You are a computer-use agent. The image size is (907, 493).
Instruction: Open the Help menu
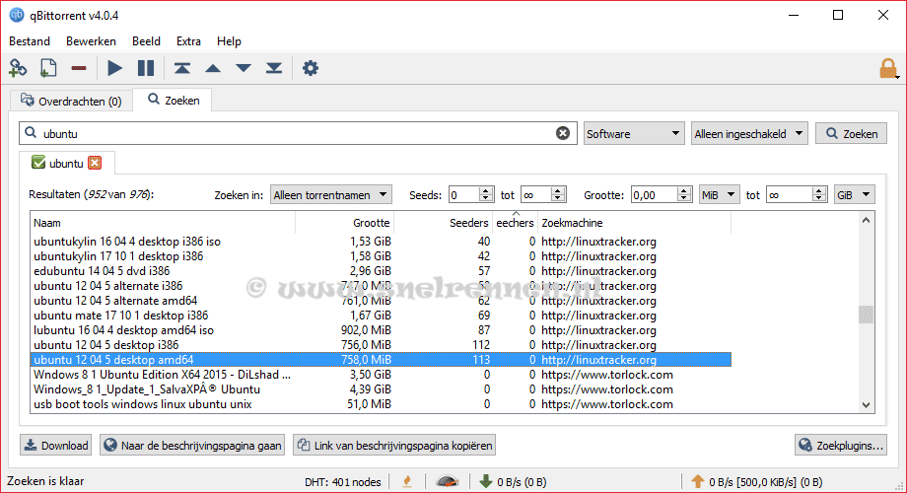229,41
